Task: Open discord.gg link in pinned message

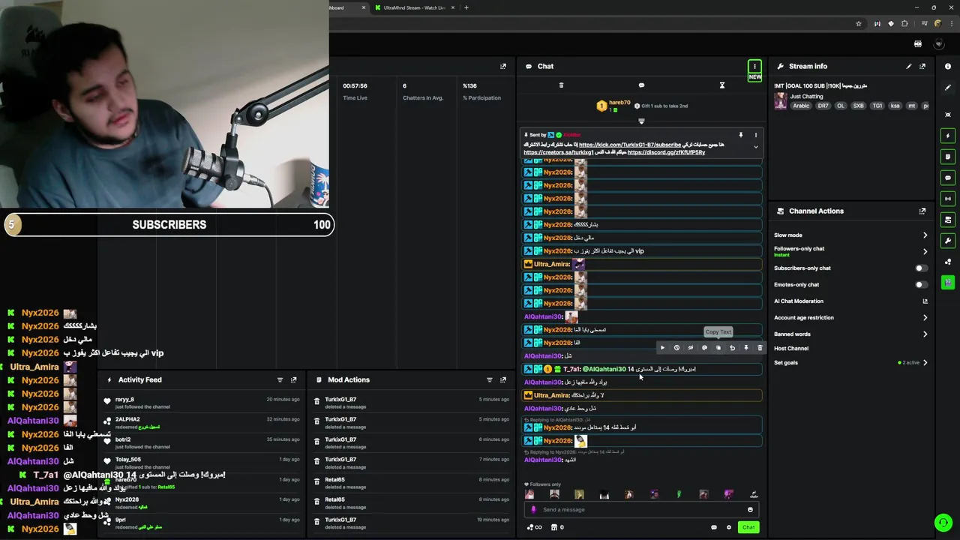Action: 666,152
